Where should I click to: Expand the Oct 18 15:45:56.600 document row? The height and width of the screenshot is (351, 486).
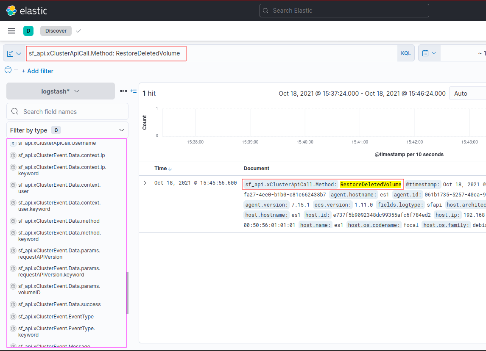(145, 183)
